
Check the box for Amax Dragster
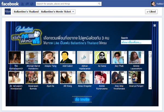(x=91, y=73)
